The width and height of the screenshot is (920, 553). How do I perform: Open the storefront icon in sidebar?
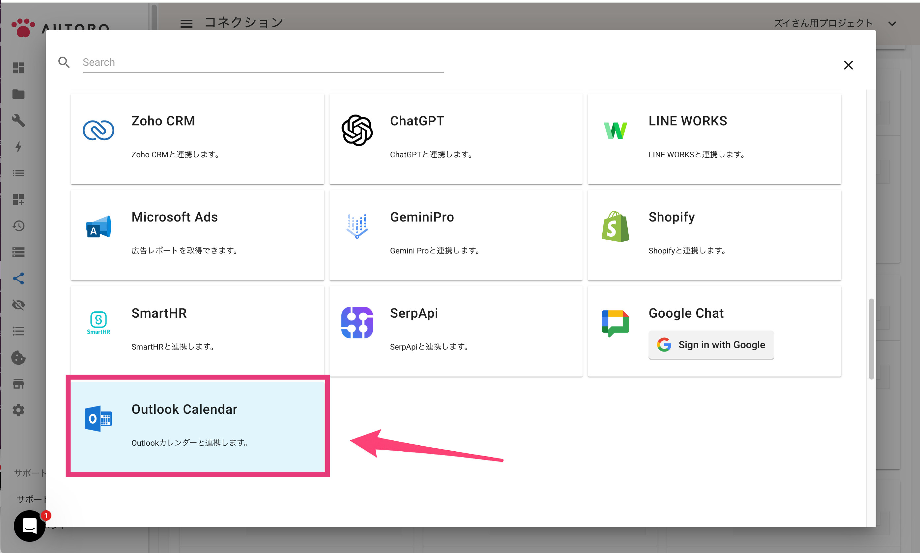click(x=18, y=384)
